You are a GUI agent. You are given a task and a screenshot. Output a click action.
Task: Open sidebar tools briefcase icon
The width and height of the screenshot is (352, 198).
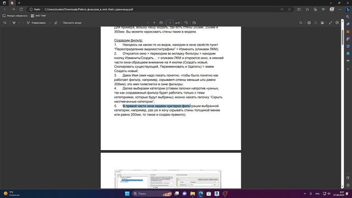click(348, 31)
